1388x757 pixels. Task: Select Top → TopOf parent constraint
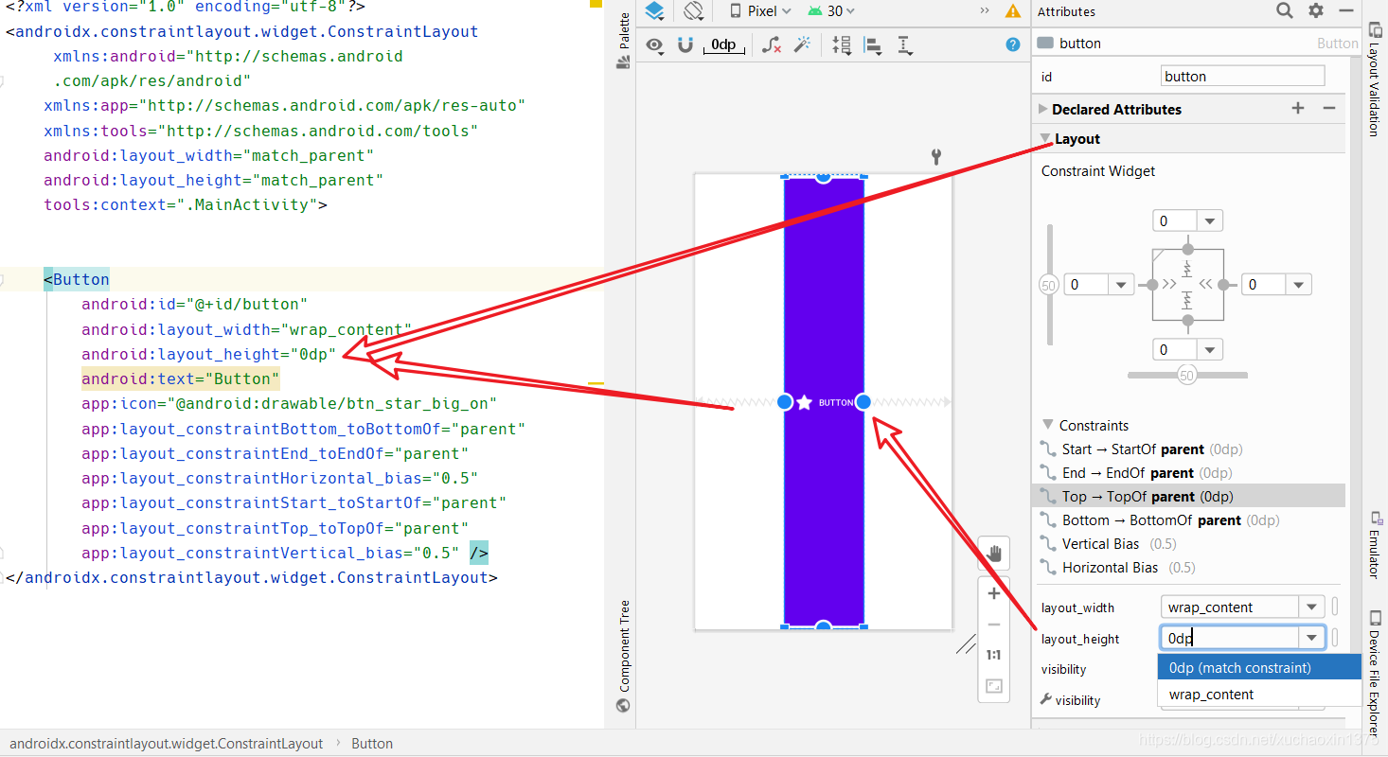coord(1188,497)
